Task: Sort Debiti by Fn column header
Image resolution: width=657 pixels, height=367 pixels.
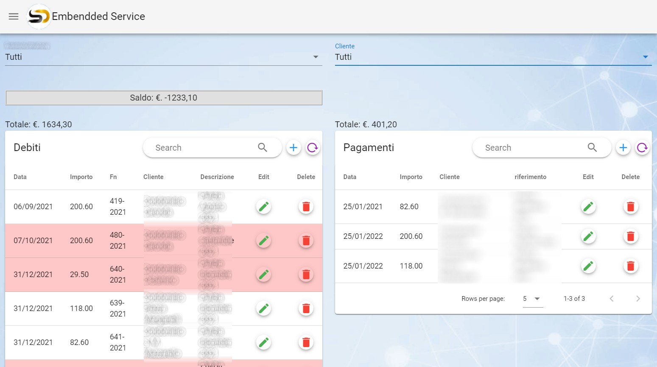Action: [x=113, y=177]
